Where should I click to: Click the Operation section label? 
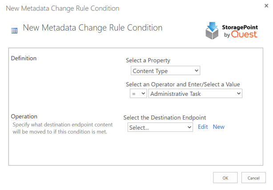pos(24,117)
